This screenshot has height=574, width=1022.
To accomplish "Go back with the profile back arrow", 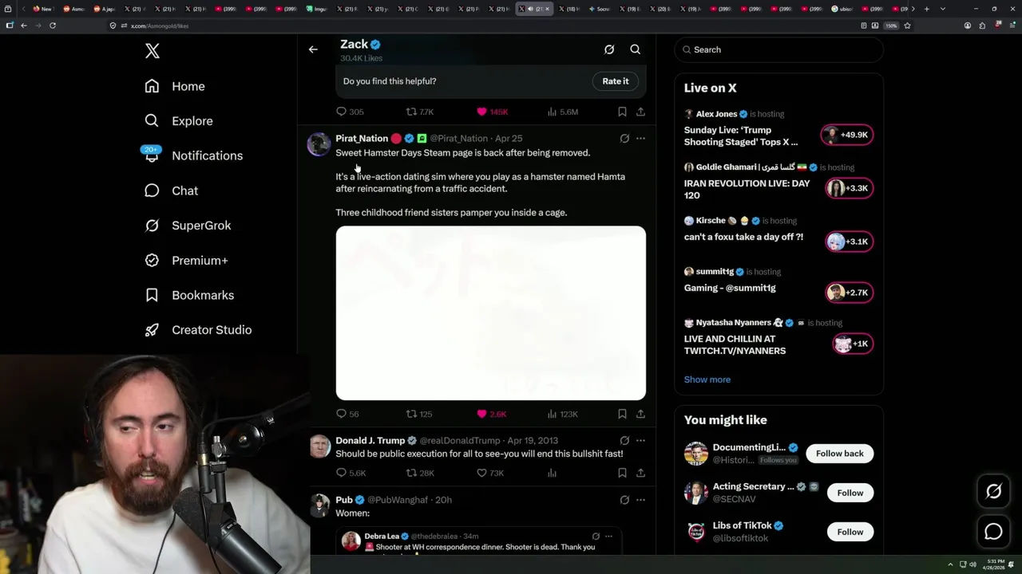I will [313, 49].
